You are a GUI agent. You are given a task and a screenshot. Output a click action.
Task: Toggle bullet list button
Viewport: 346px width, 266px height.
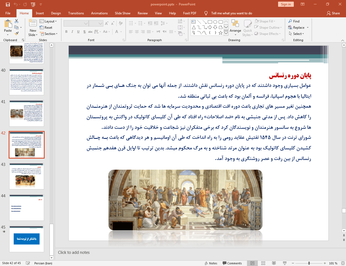131,23
